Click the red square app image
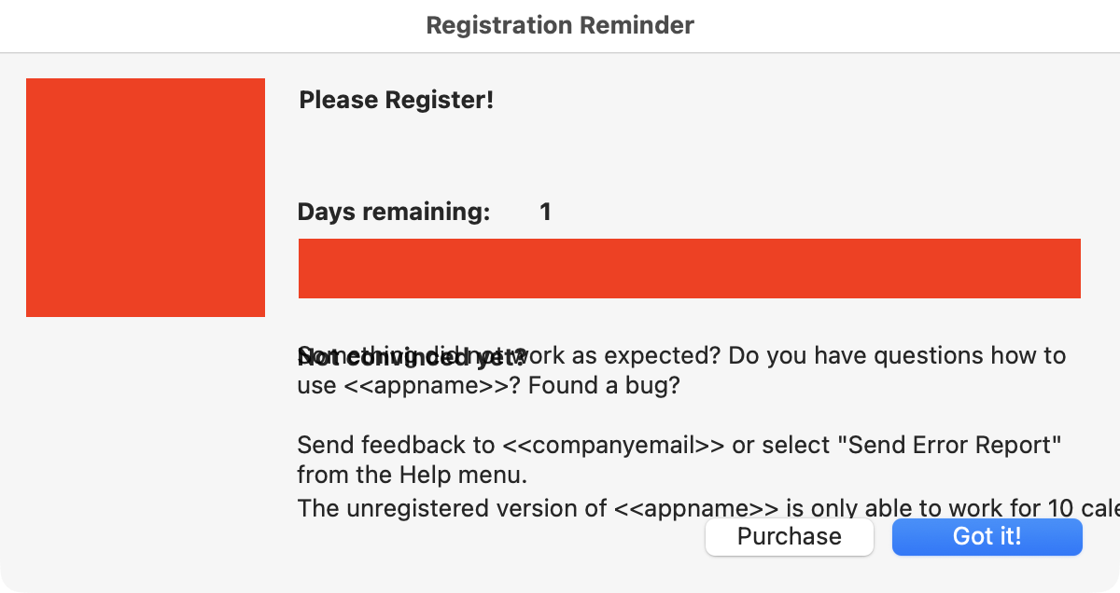 tap(146, 198)
